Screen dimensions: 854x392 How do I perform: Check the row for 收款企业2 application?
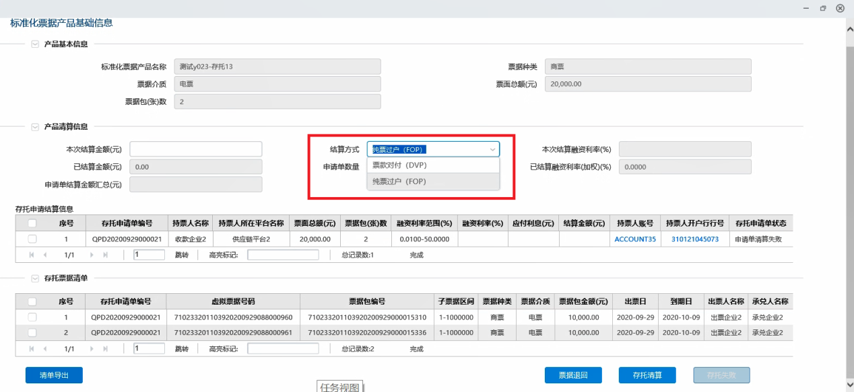(32, 239)
